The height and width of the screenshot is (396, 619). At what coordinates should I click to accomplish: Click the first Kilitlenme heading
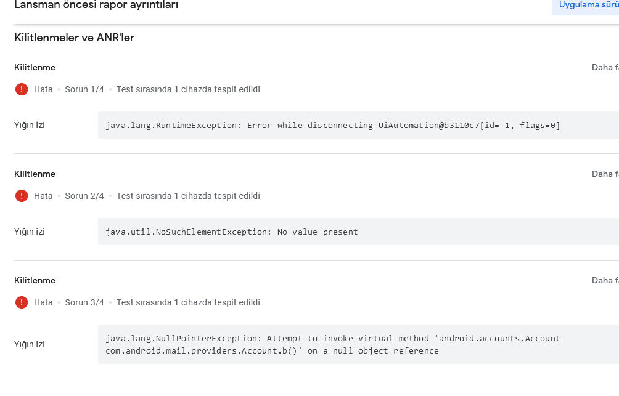pos(35,68)
